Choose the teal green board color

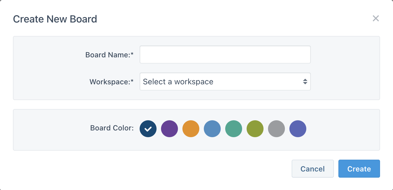click(x=234, y=129)
